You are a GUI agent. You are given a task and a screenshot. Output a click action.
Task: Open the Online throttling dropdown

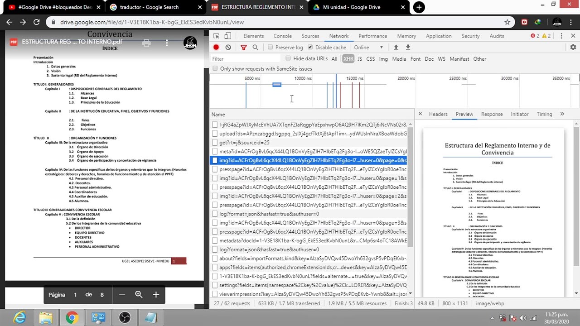tap(368, 47)
